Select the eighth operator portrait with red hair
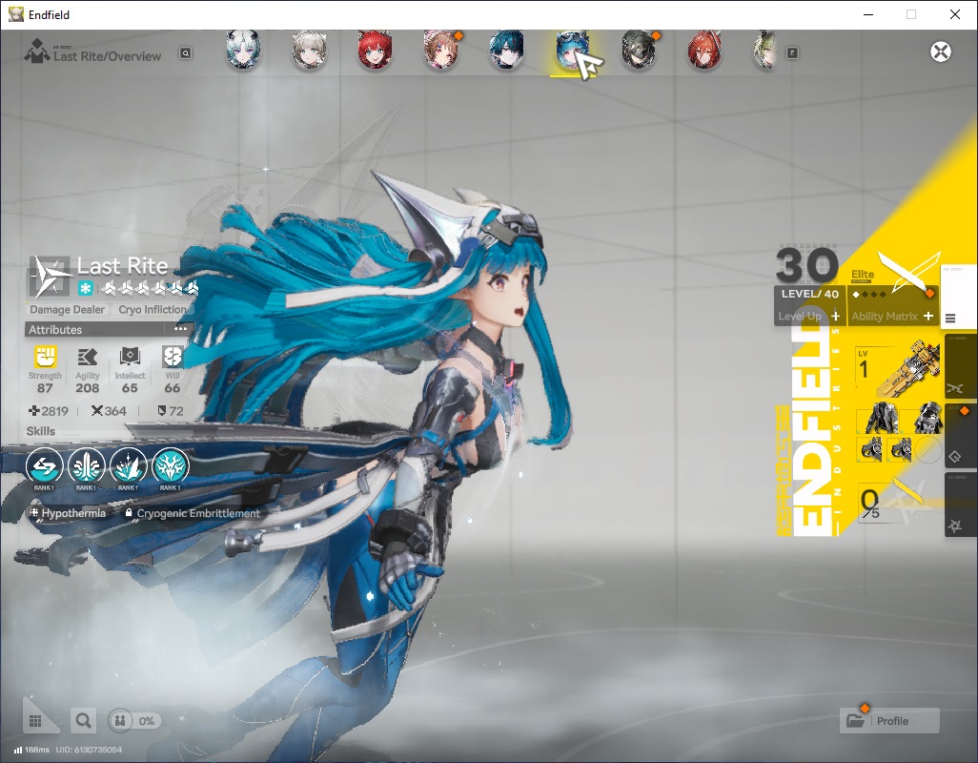This screenshot has width=978, height=763. pos(704,50)
